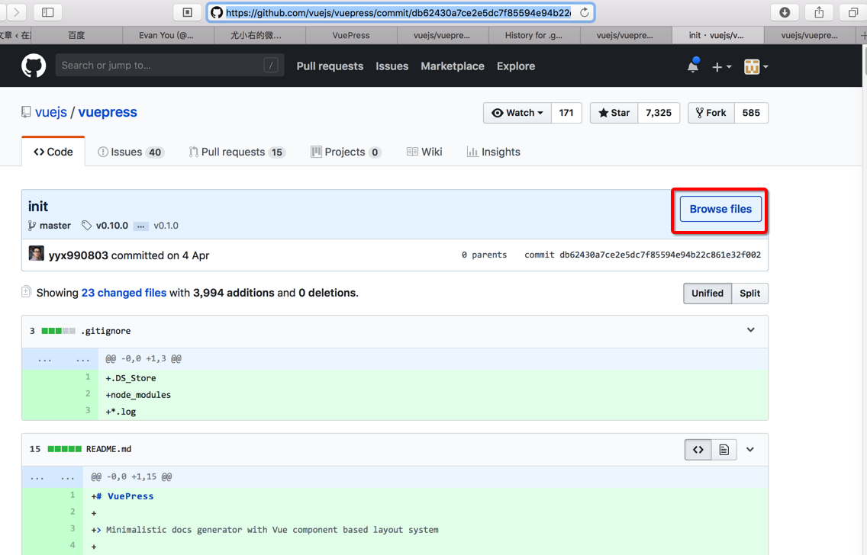The width and height of the screenshot is (867, 555).
Task: Focus the Search or jump to field
Action: click(169, 65)
